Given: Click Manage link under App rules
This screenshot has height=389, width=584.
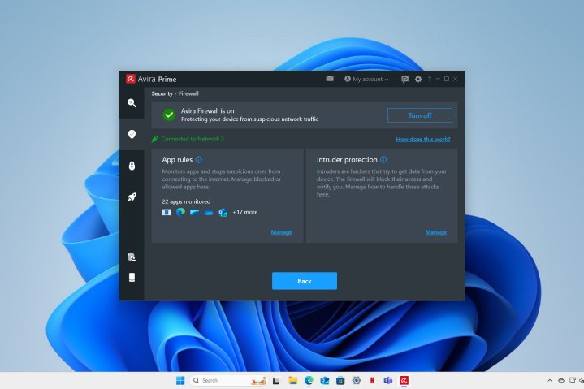Looking at the screenshot, I should tap(281, 232).
